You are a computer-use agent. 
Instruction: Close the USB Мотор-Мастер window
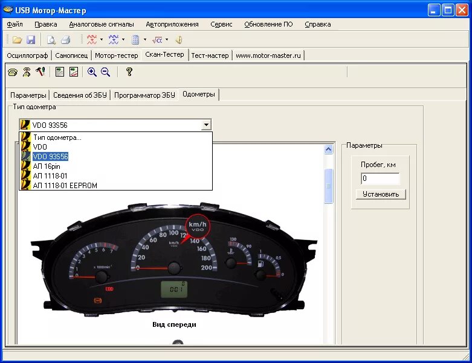coord(462,10)
